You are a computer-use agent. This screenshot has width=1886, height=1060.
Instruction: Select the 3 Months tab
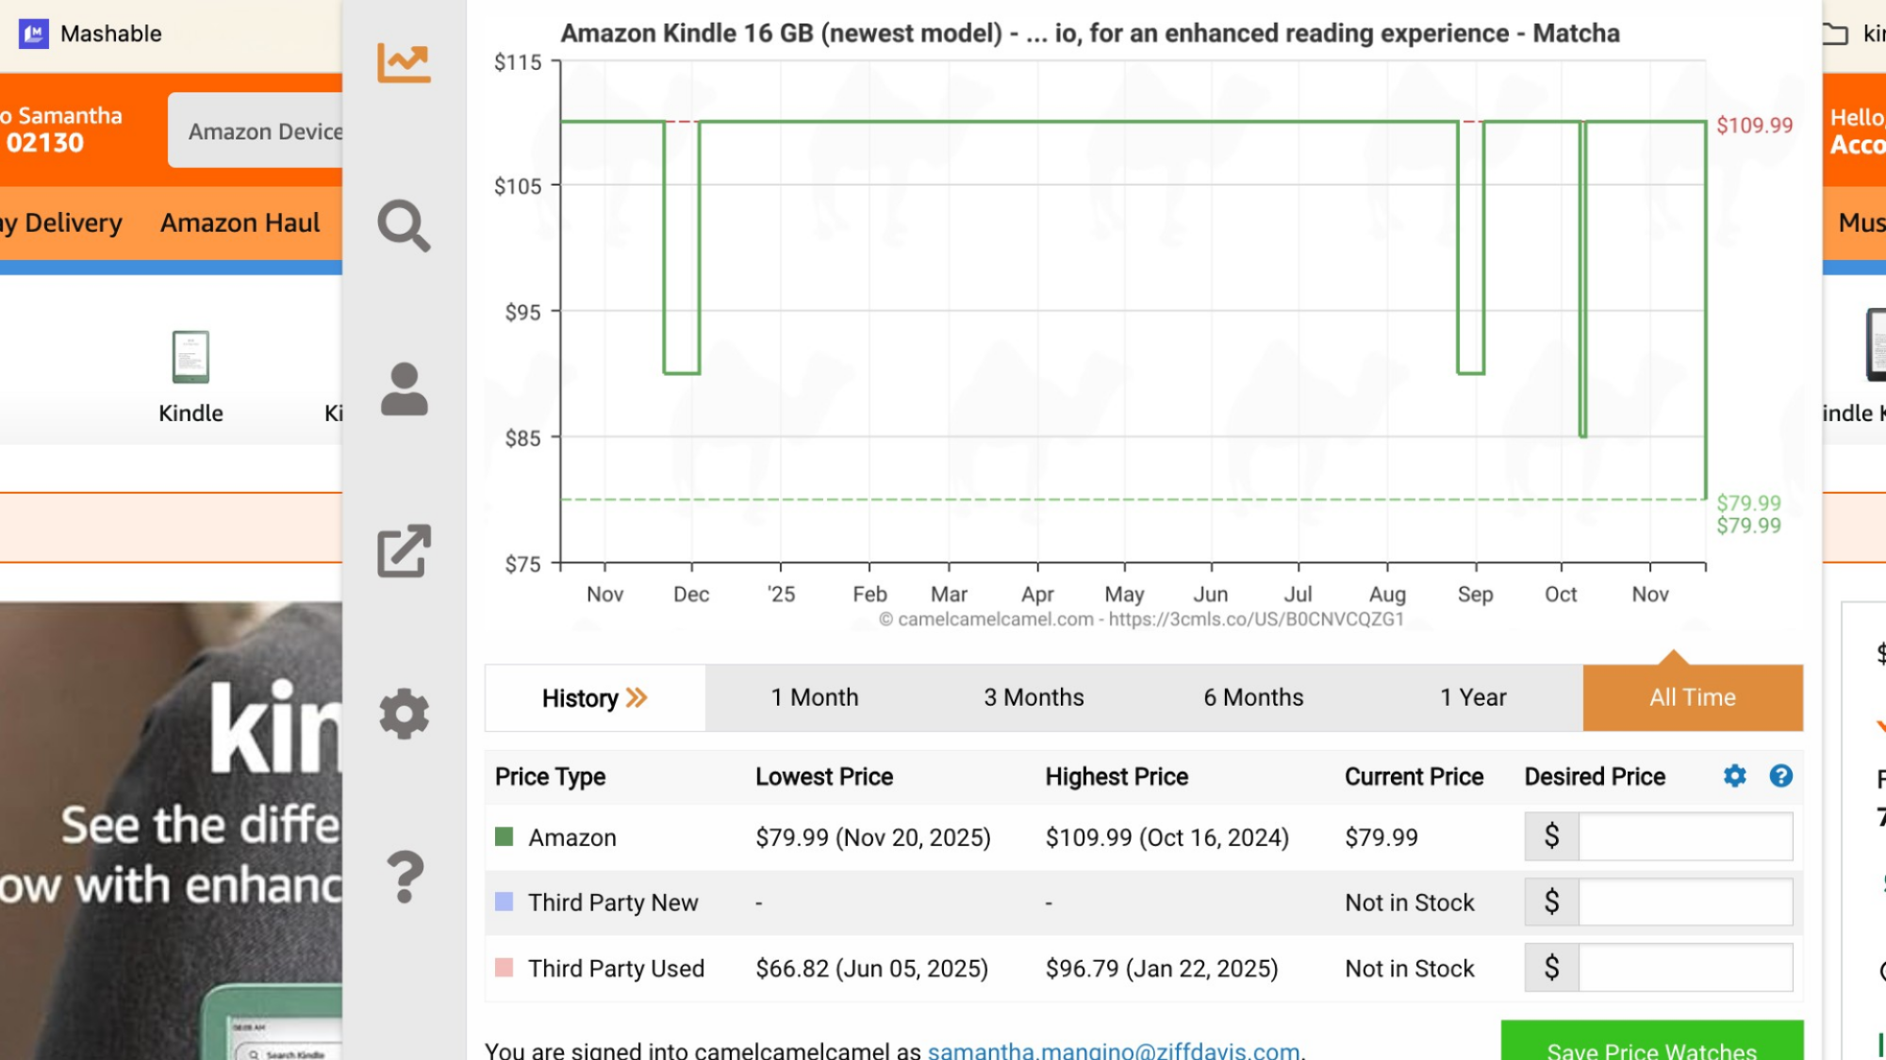click(1033, 697)
